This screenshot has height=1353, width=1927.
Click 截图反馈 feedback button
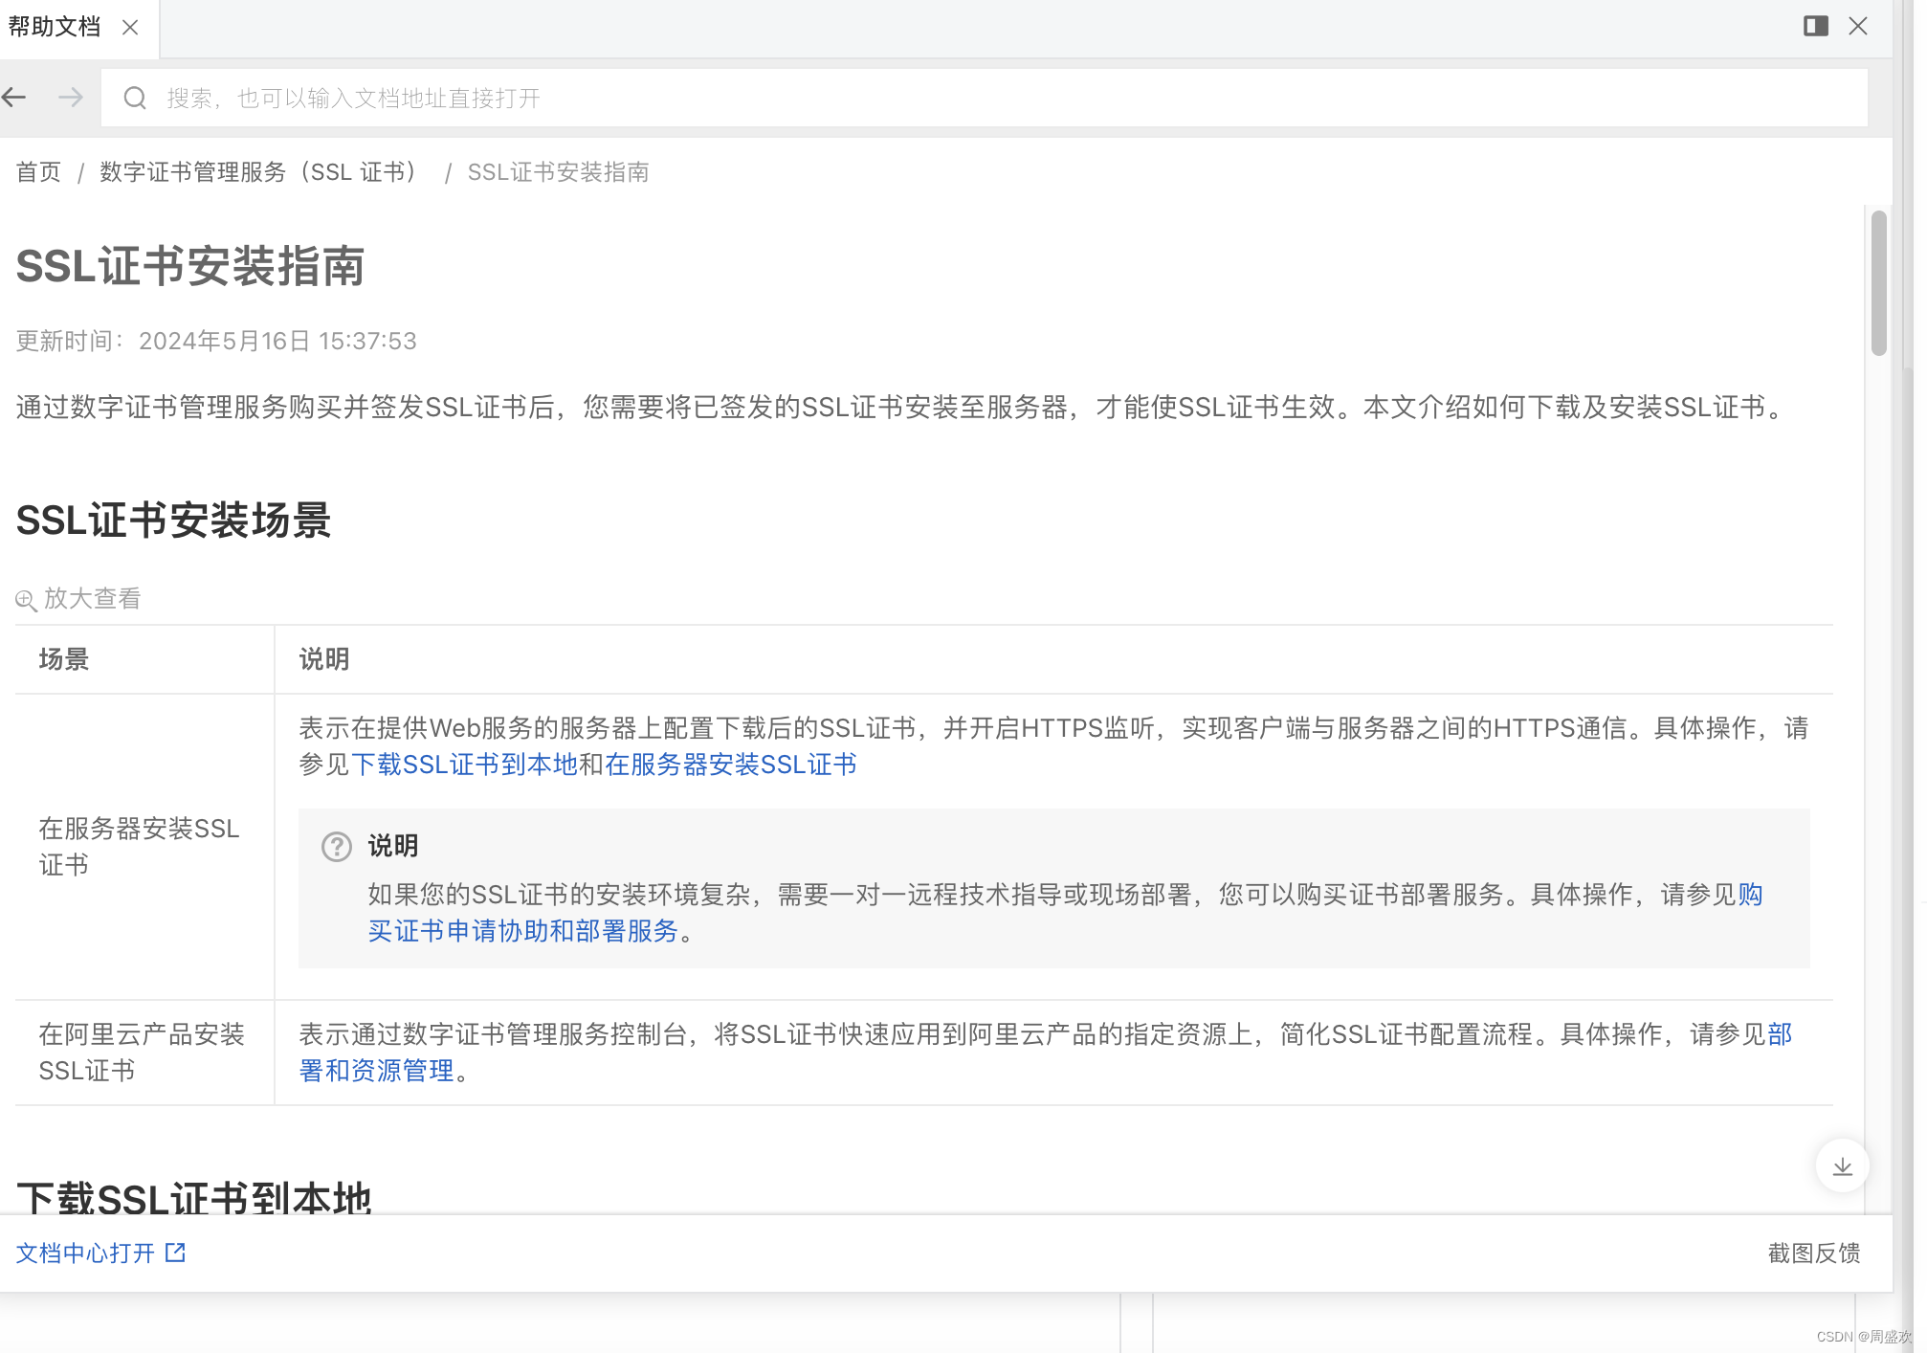coord(1813,1253)
